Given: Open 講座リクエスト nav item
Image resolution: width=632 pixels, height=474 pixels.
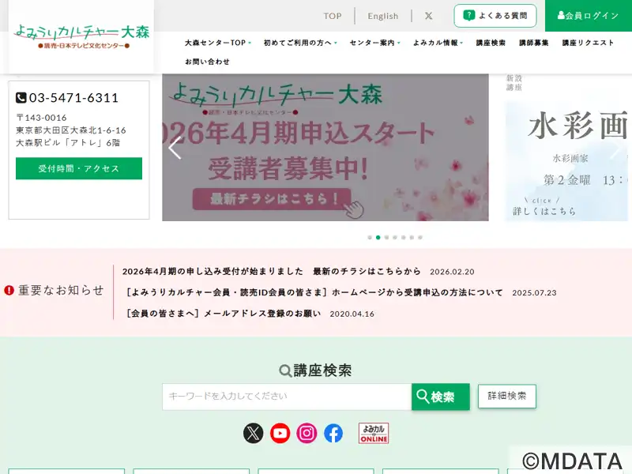Looking at the screenshot, I should (588, 43).
